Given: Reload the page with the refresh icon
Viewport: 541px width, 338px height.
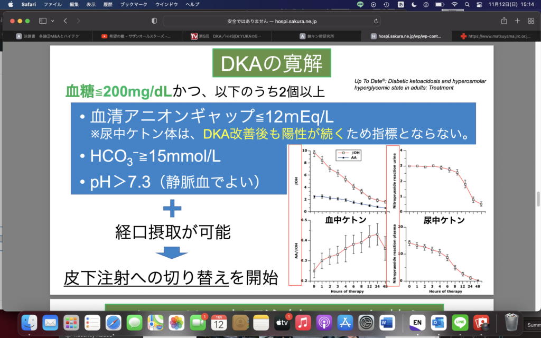Looking at the screenshot, I should point(376,21).
